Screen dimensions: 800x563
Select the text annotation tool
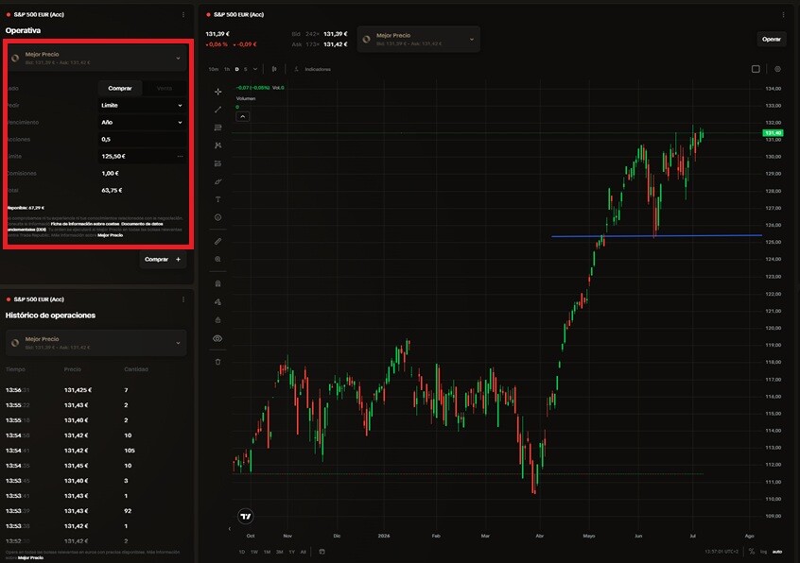pos(217,199)
